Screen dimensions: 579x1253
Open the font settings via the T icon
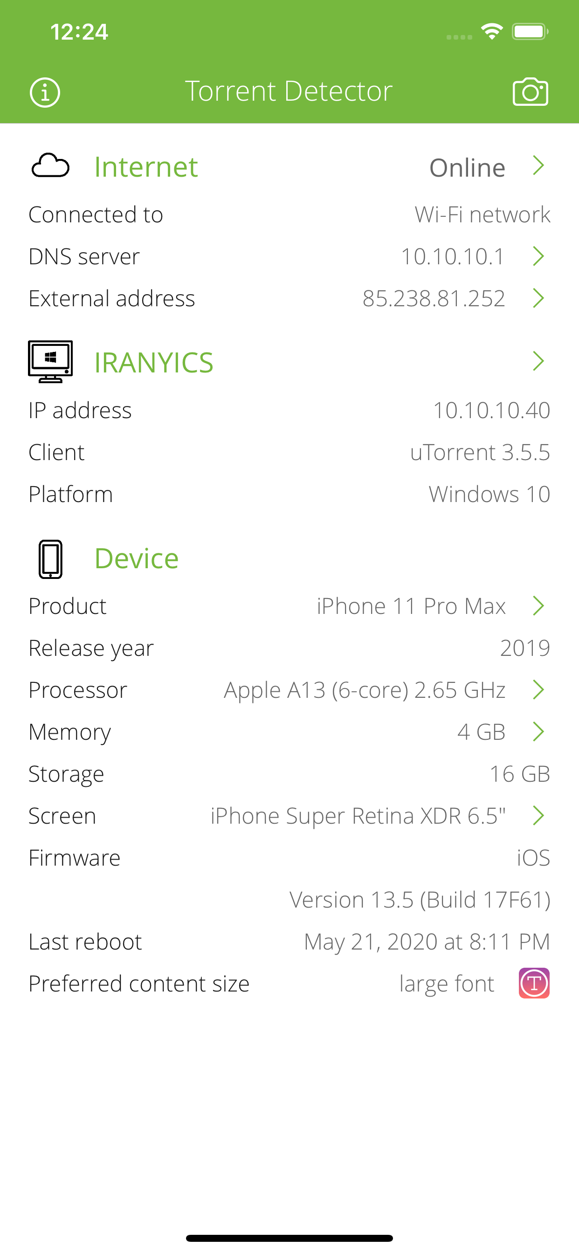point(532,983)
